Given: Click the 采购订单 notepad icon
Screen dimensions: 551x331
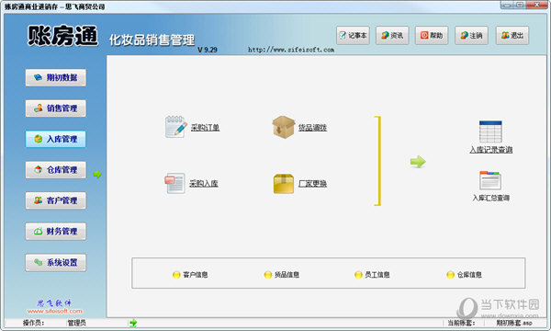Looking at the screenshot, I should coord(175,127).
